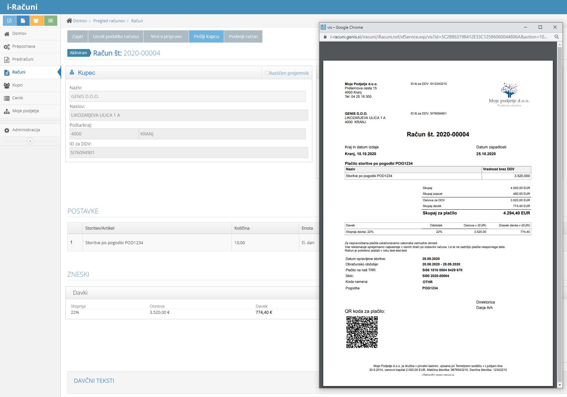Click the POSTAVKE section heading

coord(83,211)
